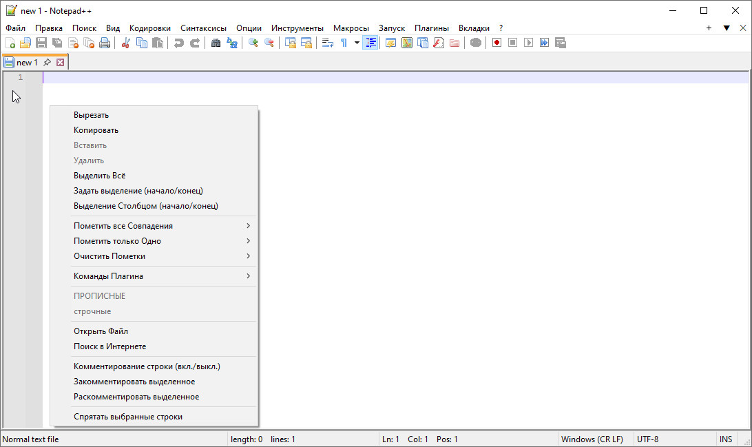Start macro recording with red dot icon
The image size is (752, 447).
[x=497, y=43]
